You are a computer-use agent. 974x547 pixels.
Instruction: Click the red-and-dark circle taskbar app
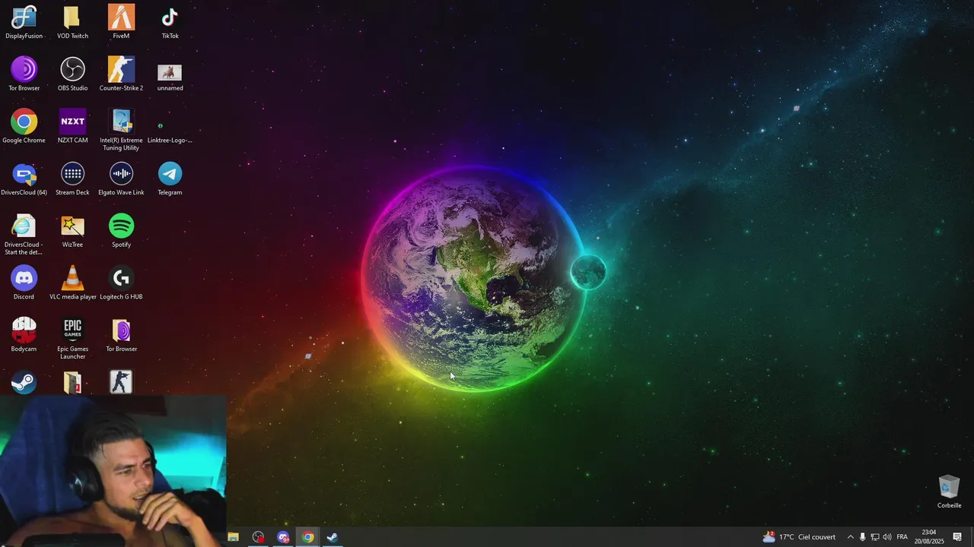pos(259,537)
